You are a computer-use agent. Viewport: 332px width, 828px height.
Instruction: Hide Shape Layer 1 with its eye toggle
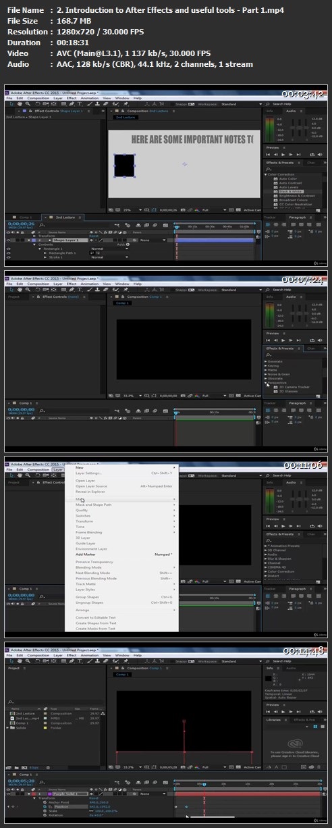(x=9, y=240)
